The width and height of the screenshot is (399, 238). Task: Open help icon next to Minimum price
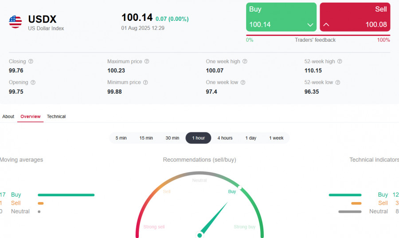(145, 83)
